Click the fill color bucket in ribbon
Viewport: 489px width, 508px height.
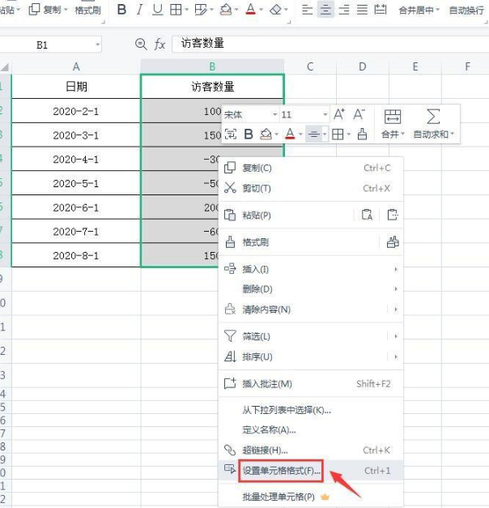click(226, 10)
